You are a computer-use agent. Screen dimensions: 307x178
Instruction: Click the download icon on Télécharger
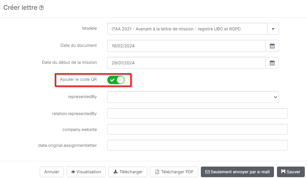pos(115,172)
